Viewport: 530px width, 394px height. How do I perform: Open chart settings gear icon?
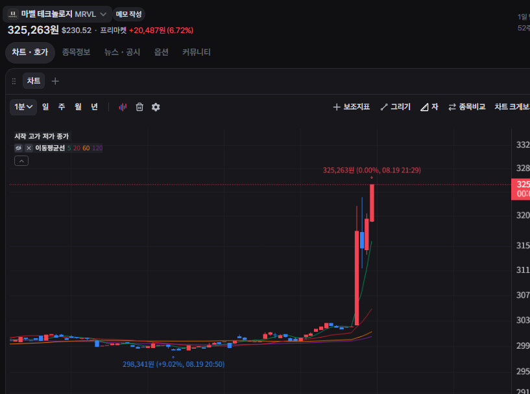(x=156, y=108)
